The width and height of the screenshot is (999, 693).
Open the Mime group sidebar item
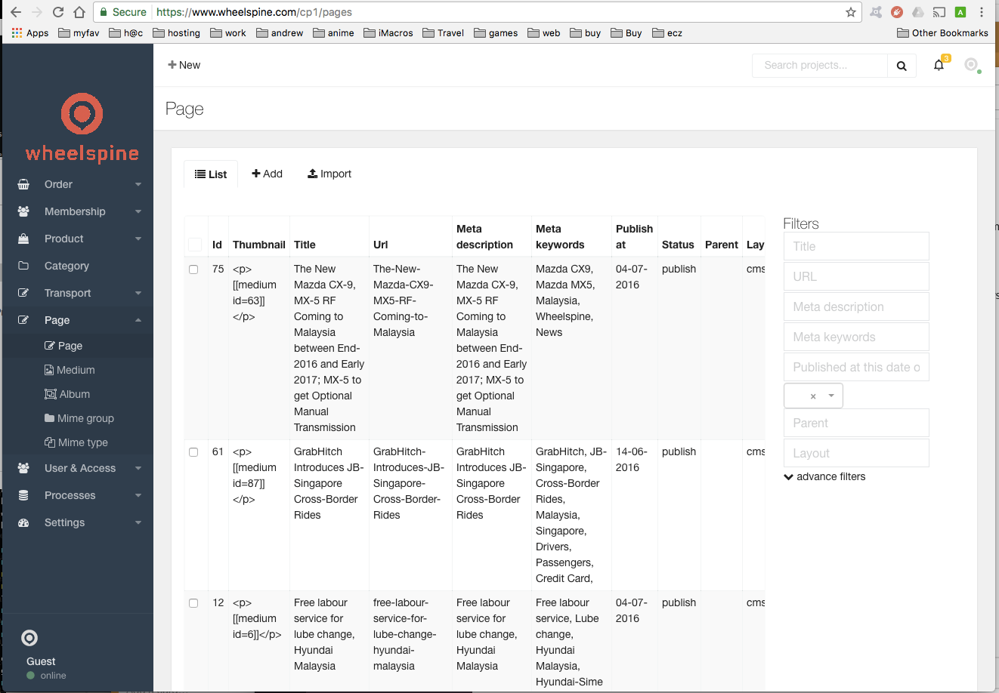pyautogui.click(x=85, y=418)
